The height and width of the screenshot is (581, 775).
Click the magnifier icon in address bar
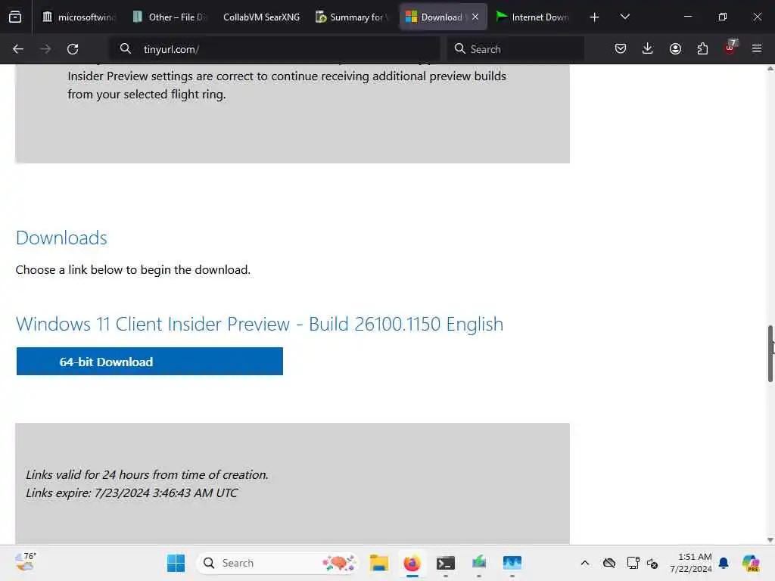point(126,48)
